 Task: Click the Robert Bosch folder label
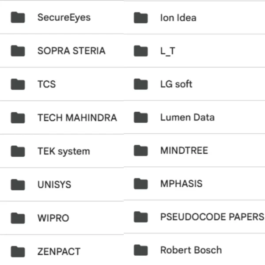point(191,250)
